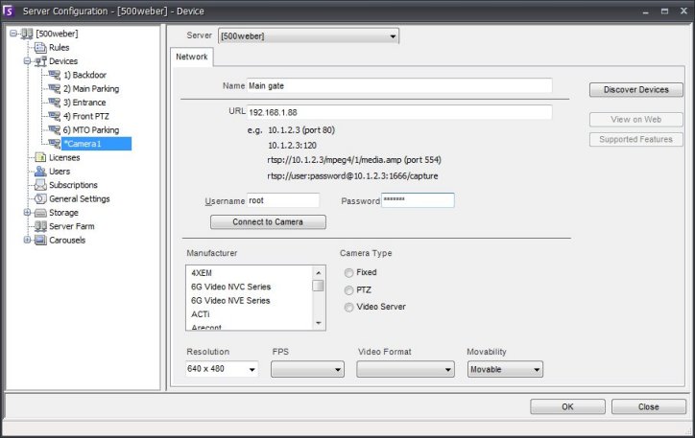Maximize the Server Configuration window
This screenshot has height=438, width=695.
click(664, 12)
